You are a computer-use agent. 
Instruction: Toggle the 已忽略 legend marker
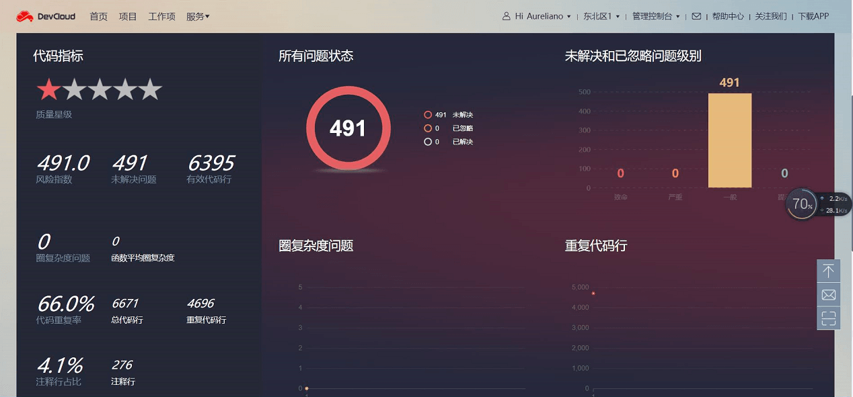point(428,128)
